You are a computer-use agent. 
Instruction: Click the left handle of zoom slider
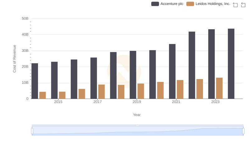click(x=32, y=131)
